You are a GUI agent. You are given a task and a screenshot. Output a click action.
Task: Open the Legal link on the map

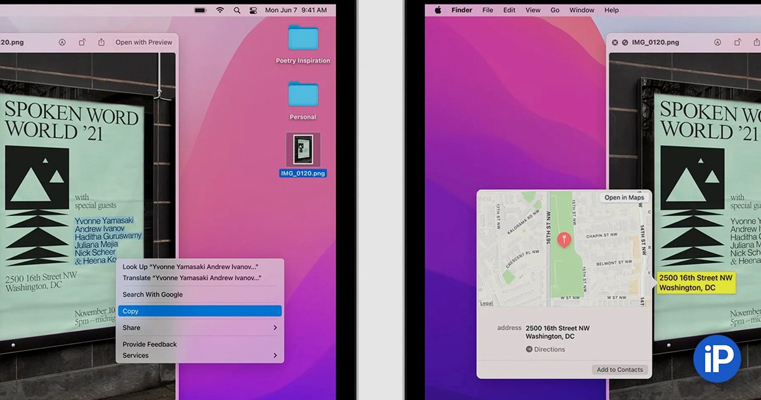pyautogui.click(x=486, y=303)
